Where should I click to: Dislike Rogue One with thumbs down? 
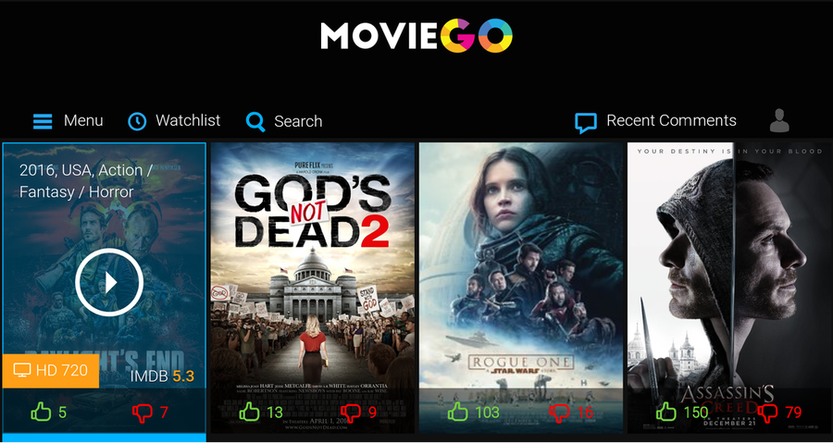559,412
